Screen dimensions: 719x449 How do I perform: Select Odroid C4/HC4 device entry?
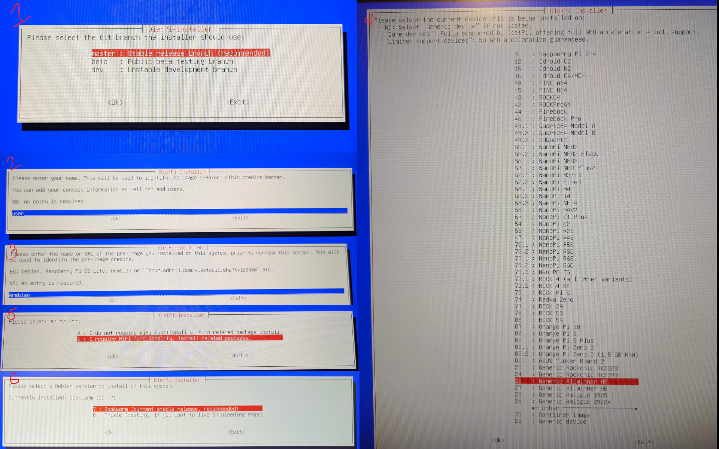(550, 76)
